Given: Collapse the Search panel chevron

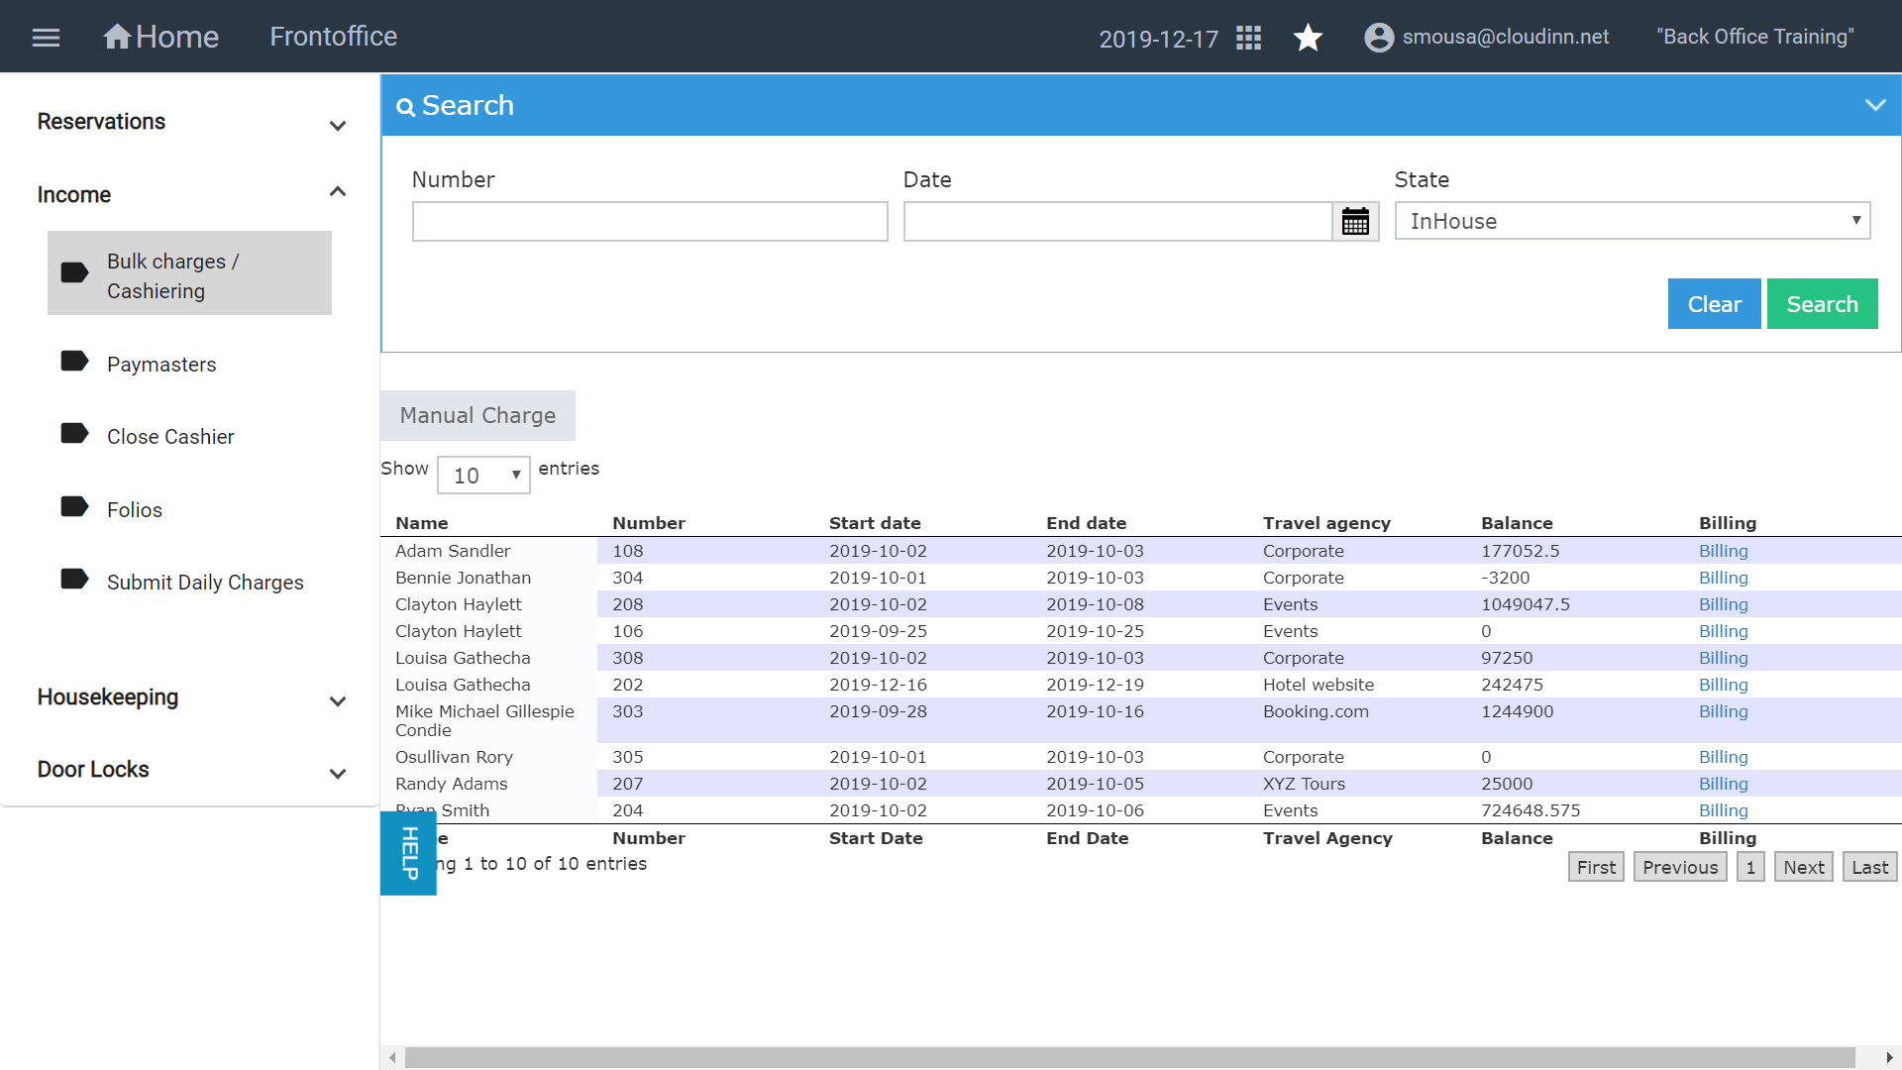Looking at the screenshot, I should coord(1874,105).
